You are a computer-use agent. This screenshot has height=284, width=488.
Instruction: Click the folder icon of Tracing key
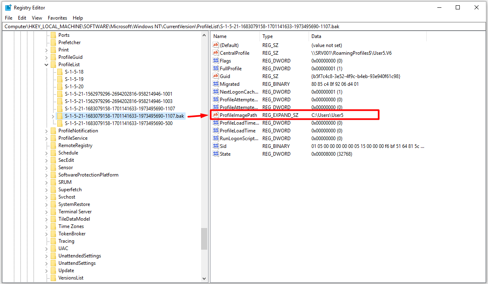pyautogui.click(x=53, y=241)
